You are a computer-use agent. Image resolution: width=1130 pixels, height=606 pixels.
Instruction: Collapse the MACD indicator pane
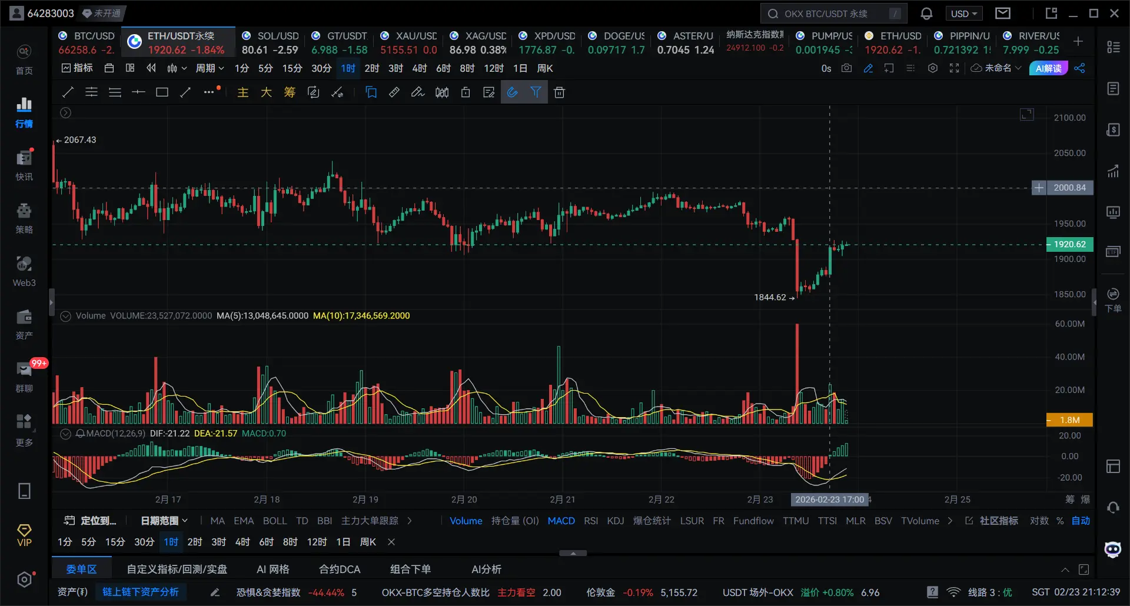(x=66, y=434)
